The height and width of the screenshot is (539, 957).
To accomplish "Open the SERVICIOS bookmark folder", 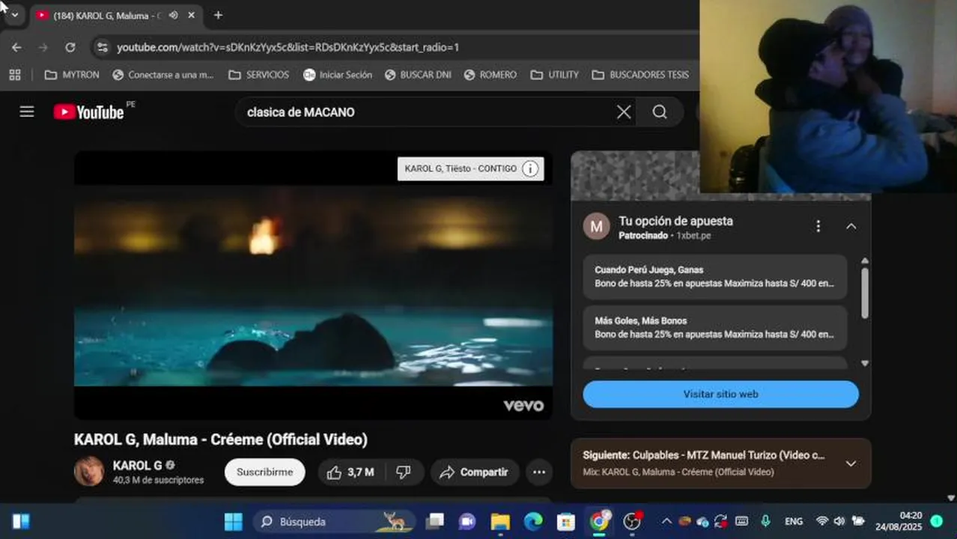I will (x=258, y=75).
